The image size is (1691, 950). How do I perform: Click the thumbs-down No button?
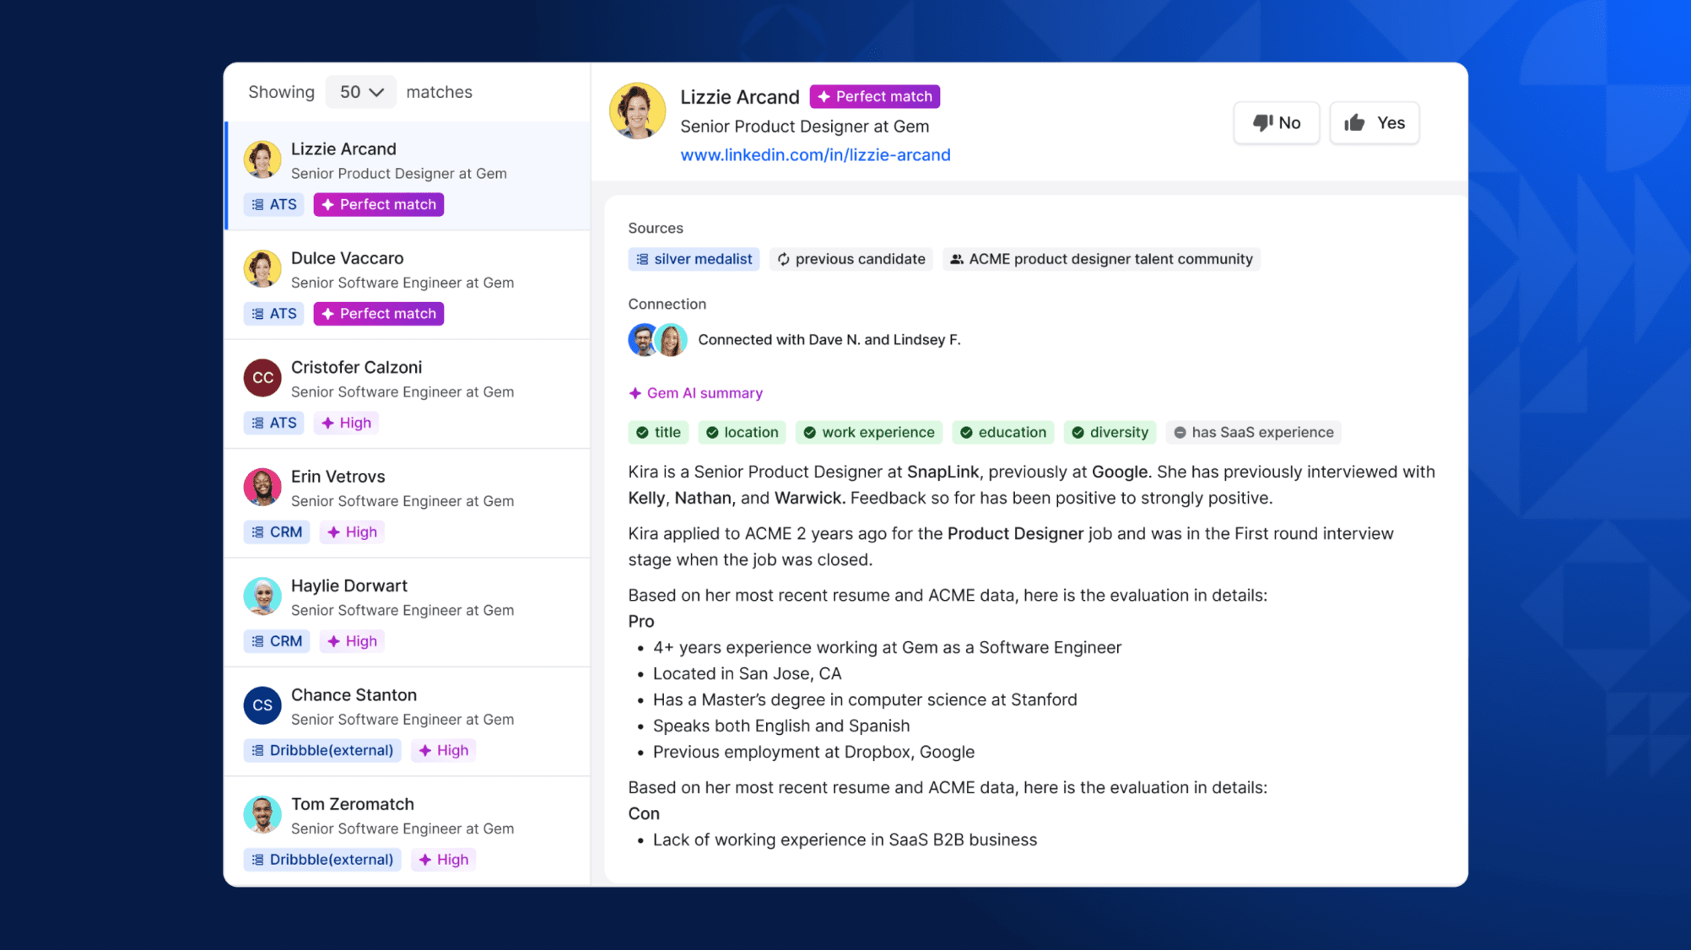1276,123
